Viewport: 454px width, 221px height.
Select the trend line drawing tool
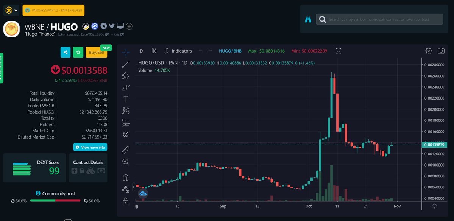[126, 64]
